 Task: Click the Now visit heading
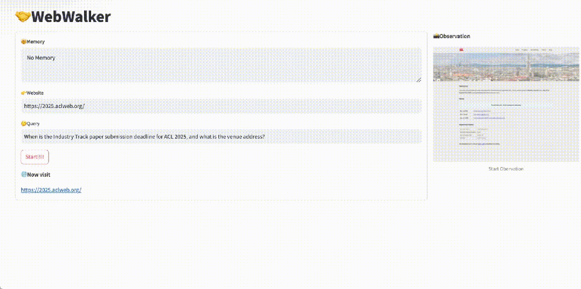(39, 175)
